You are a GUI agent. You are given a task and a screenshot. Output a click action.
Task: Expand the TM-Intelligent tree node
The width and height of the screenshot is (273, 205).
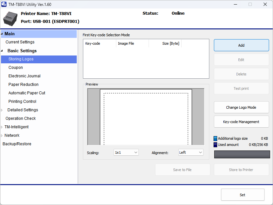pyautogui.click(x=2, y=127)
